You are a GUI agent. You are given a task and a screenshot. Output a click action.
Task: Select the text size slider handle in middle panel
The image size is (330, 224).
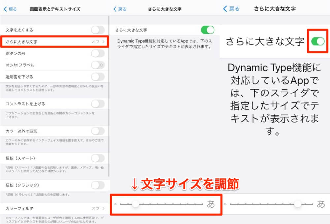[x=135, y=205]
